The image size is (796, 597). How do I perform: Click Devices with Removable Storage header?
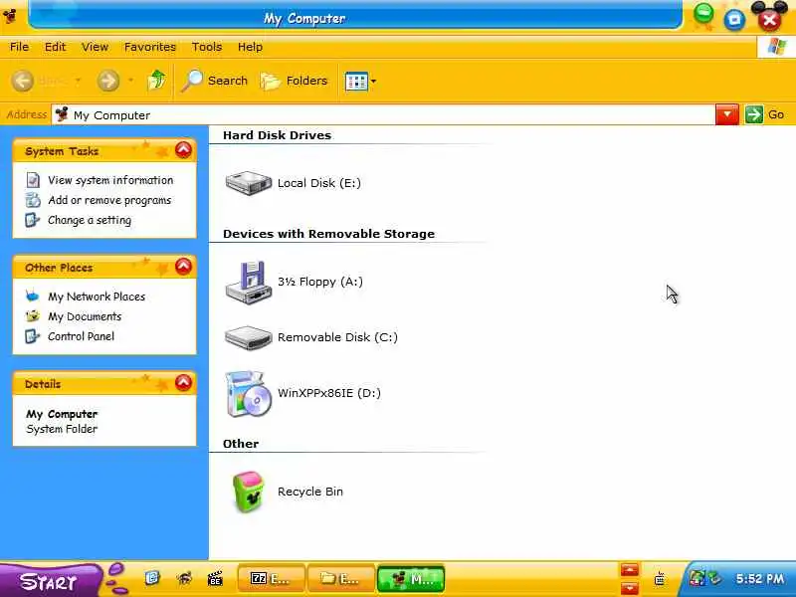click(328, 234)
